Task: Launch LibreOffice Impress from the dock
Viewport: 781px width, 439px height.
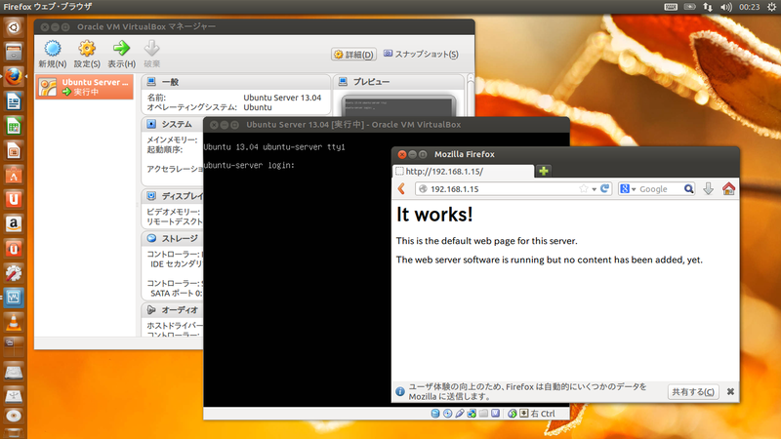Action: point(14,150)
